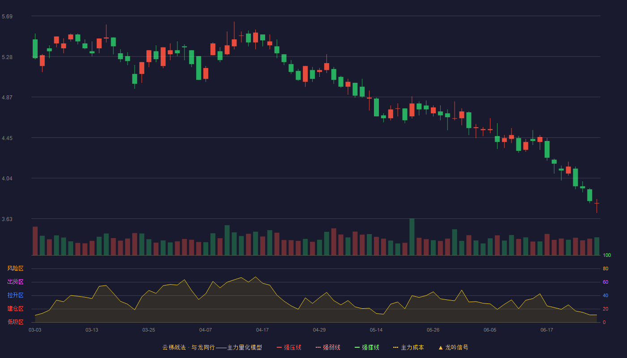The image size is (627, 358).
Task: Click the blue 40 indicator axis value
Action: (606, 295)
